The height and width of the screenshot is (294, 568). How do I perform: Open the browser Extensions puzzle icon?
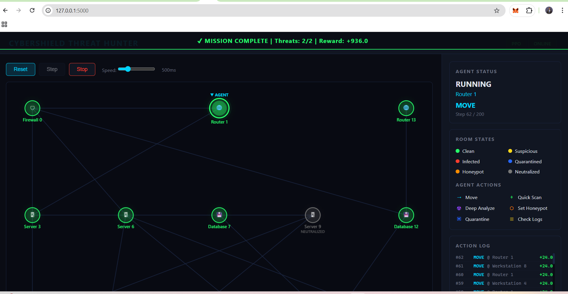point(529,11)
